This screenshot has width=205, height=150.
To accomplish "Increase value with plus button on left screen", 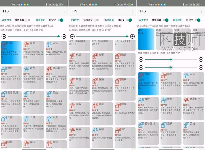I will point(64,36).
